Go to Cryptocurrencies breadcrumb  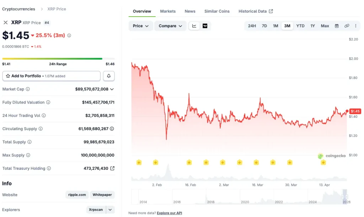coord(18,9)
